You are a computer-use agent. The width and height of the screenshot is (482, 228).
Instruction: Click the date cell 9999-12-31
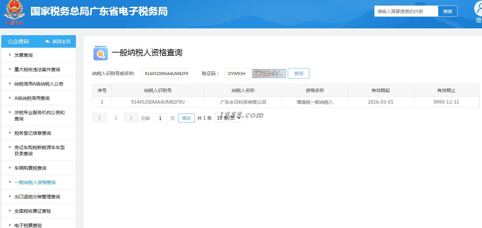tap(446, 102)
